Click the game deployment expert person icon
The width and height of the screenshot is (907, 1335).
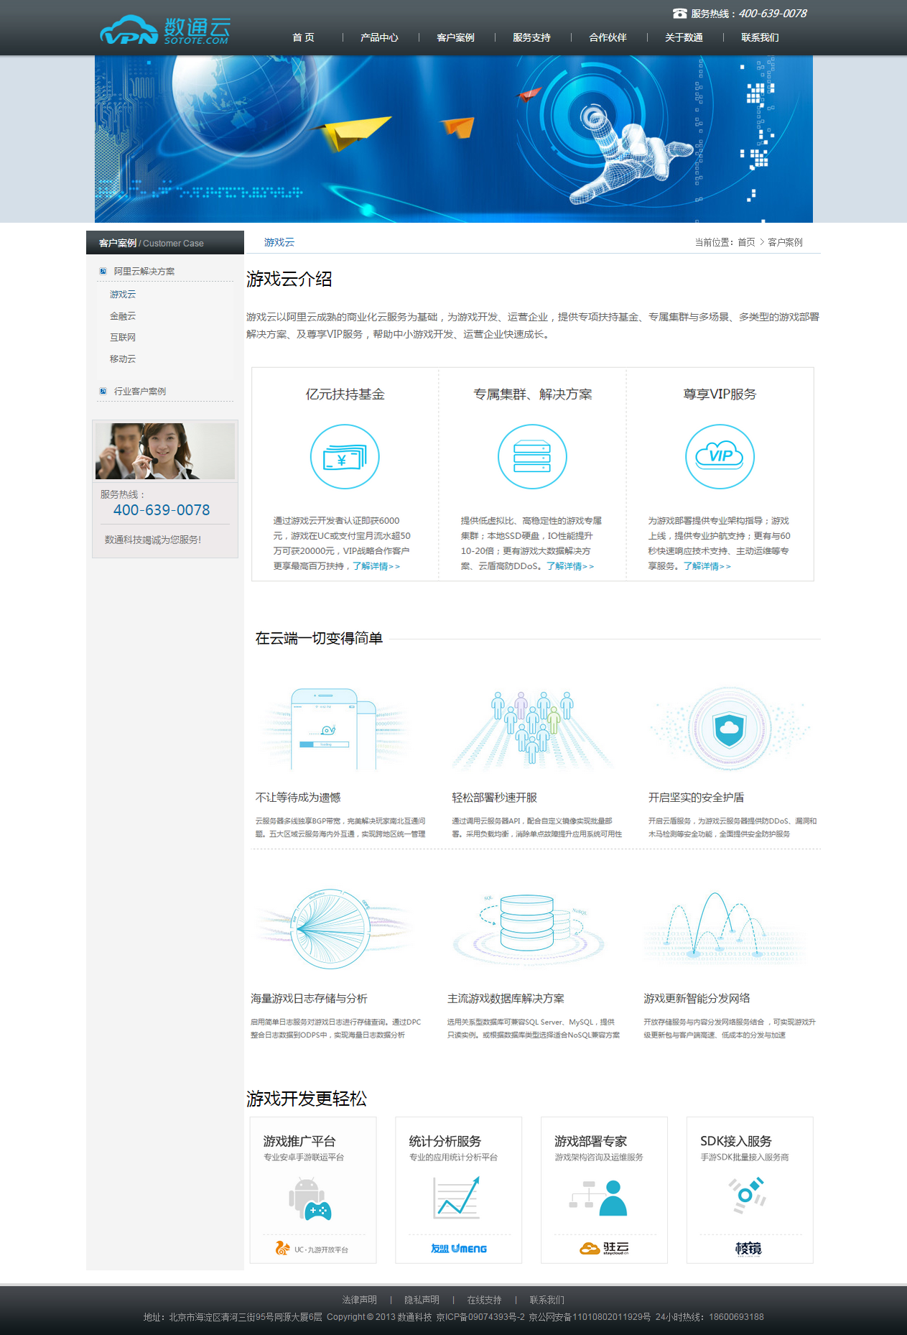pos(600,1198)
